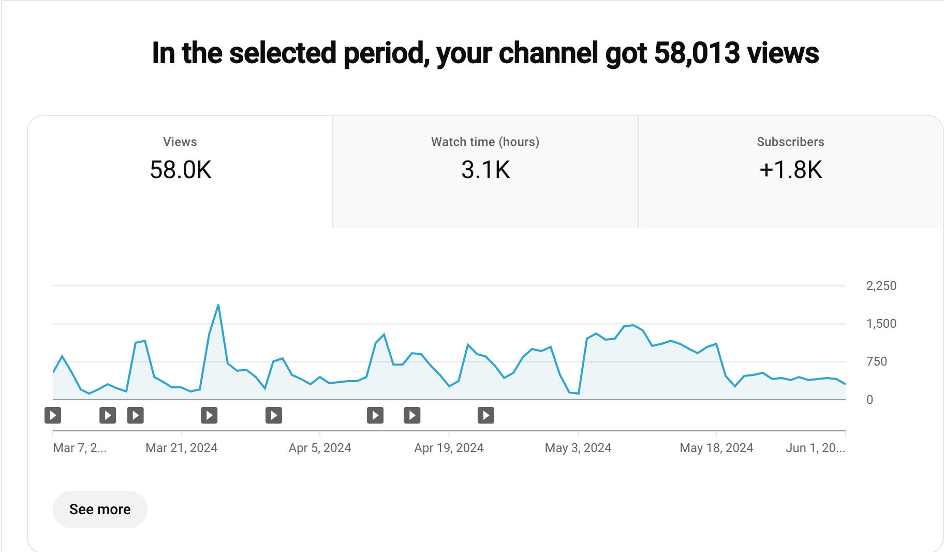The width and height of the screenshot is (944, 552).
Task: Click the highest peak on the views chart
Action: pyautogui.click(x=218, y=306)
